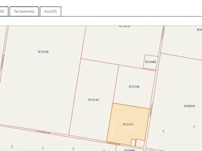Switch to the Map/GIS tab
The height and width of the screenshot is (151, 202).
click(50, 12)
